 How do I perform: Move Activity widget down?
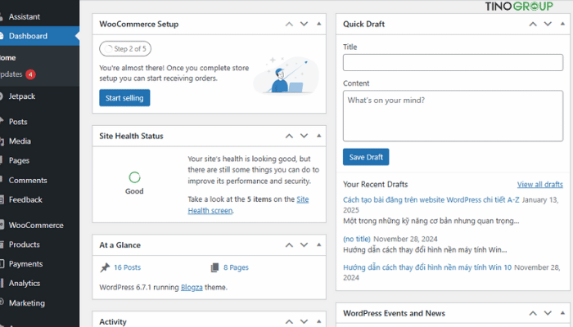304,321
